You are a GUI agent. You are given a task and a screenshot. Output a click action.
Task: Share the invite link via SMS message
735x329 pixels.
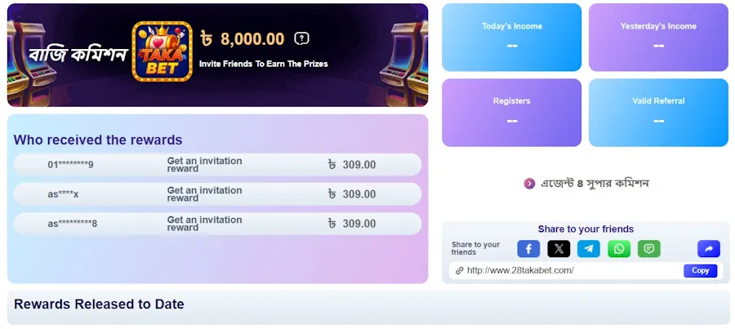point(649,249)
